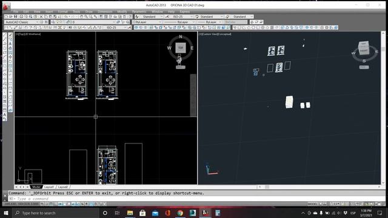Viewport: 388px width, 218px height.
Task: Click the Open file icon in toolbar
Action: pyautogui.click(x=11, y=16)
